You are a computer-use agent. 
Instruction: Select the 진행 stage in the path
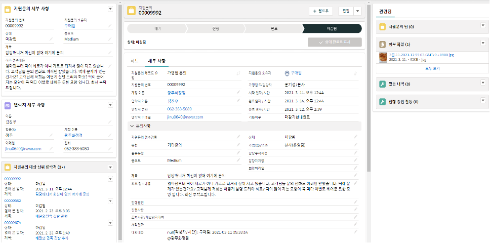coord(214,29)
